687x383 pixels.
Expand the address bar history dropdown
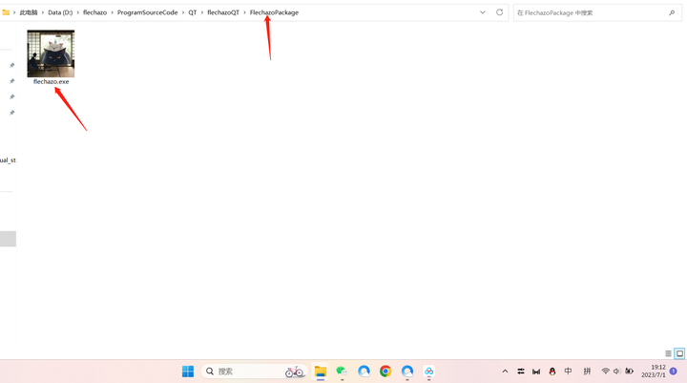[483, 12]
